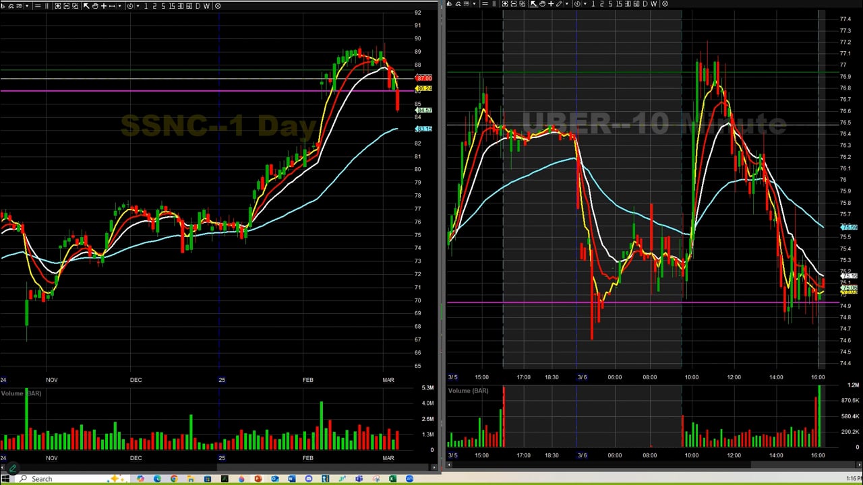Open studies icon in UBER chart toolbar
863x485 pixels.
pyautogui.click(x=458, y=4)
